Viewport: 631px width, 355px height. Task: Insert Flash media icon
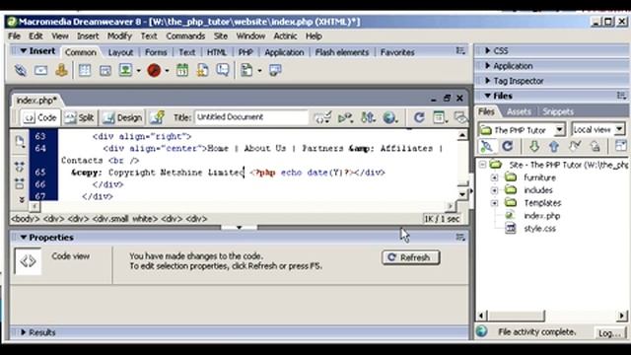(x=154, y=70)
